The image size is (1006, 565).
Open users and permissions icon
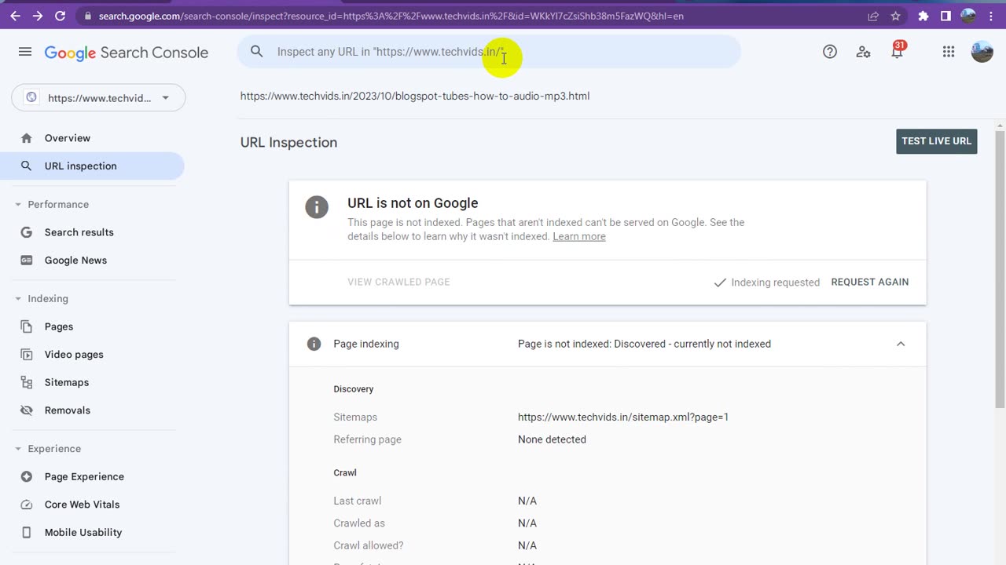coord(863,52)
